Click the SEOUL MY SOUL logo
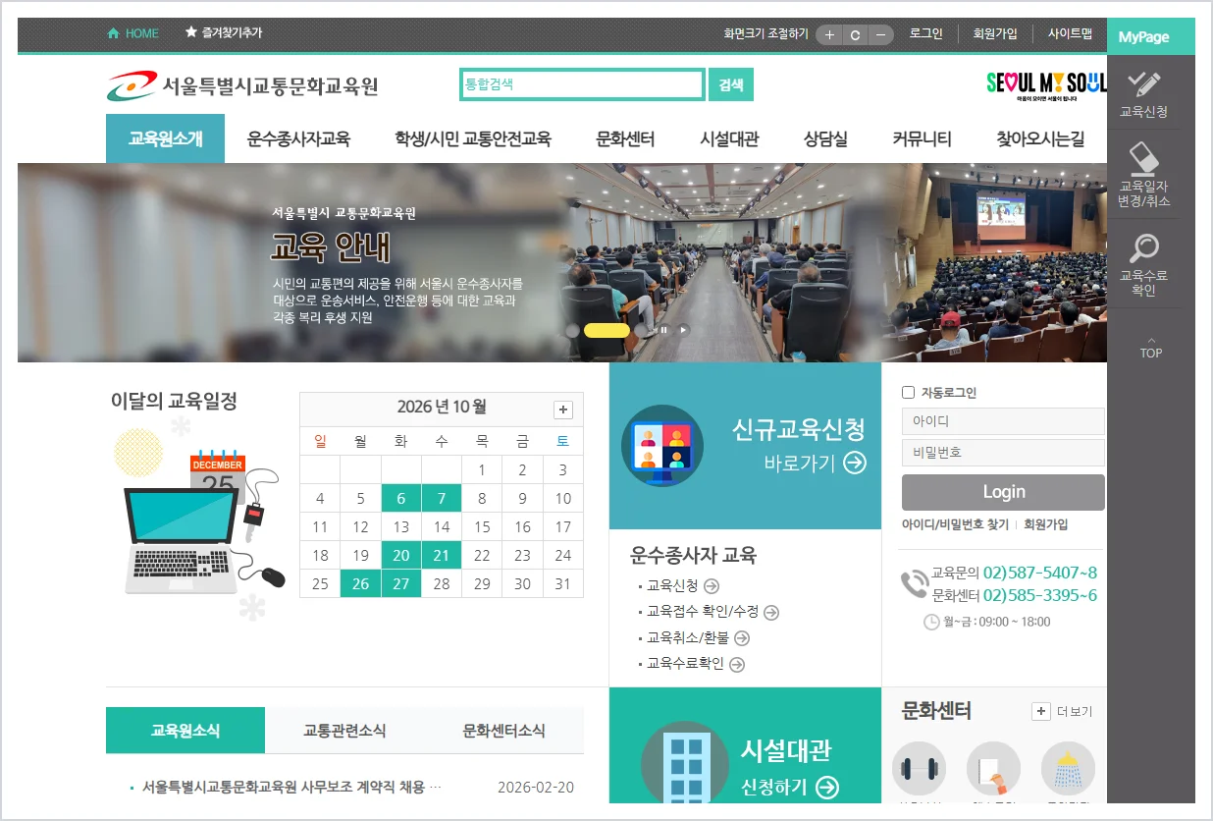The image size is (1213, 821). point(1046,84)
